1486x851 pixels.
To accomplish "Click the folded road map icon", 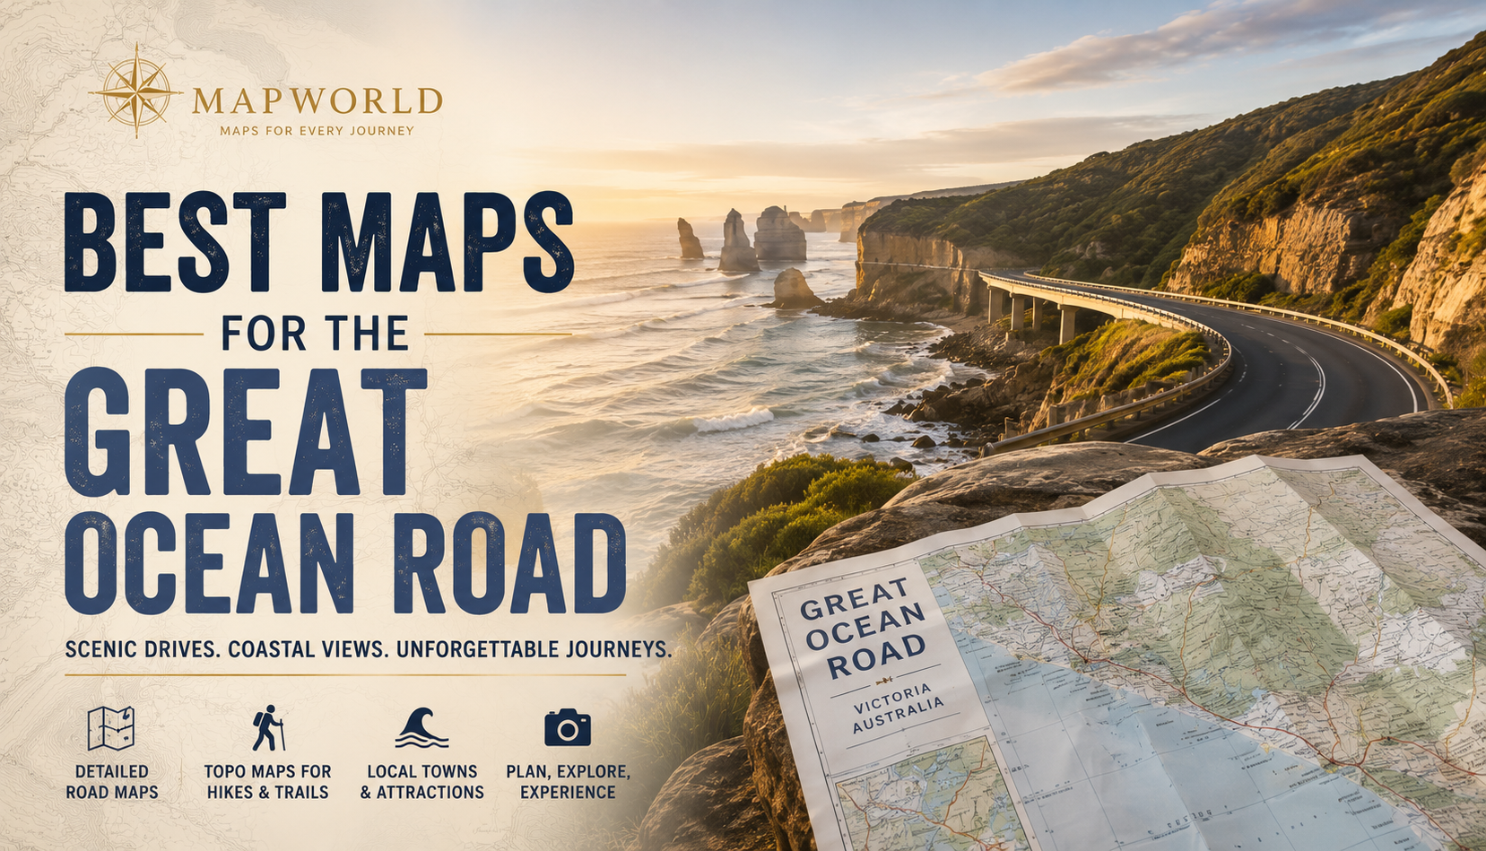I will point(111,728).
